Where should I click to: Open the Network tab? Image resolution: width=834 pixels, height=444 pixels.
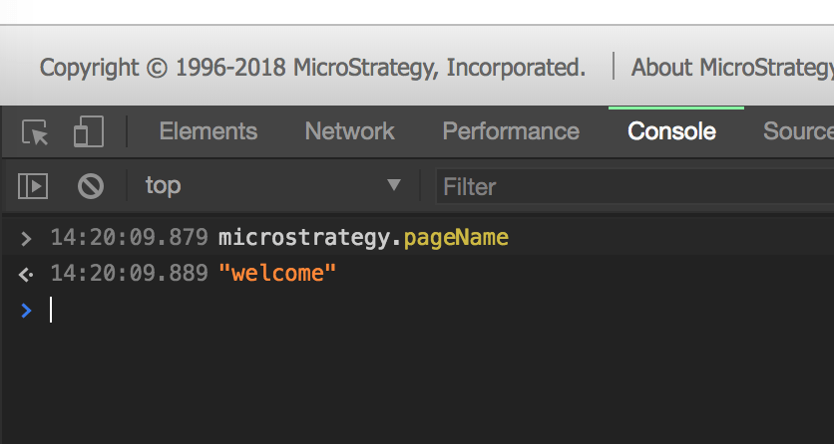click(x=349, y=131)
